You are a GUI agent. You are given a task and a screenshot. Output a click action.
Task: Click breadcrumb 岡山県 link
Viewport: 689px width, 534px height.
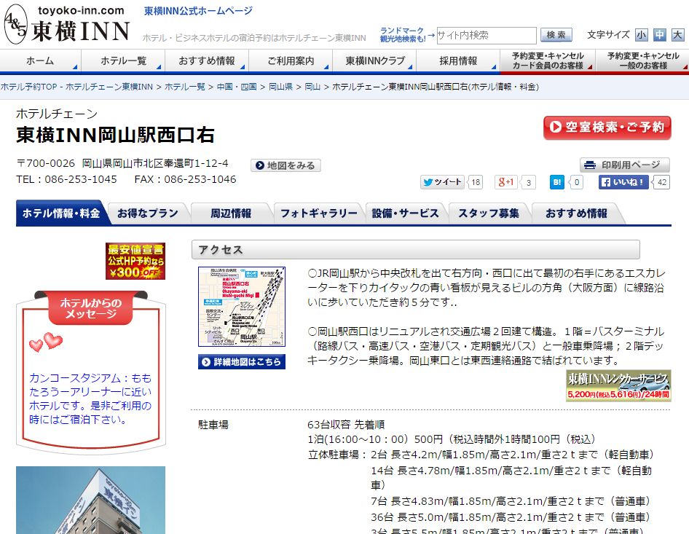tap(281, 87)
